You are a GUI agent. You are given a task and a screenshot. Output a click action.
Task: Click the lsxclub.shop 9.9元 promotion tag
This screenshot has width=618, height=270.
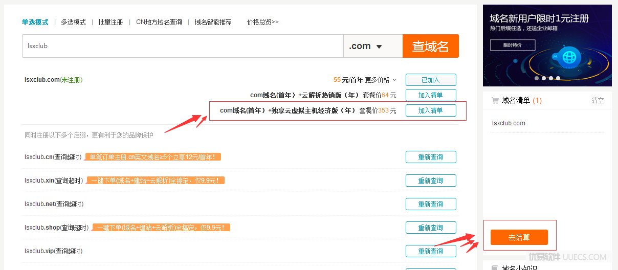point(161,228)
